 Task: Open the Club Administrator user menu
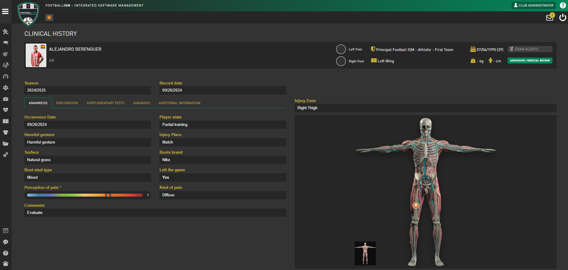tap(534, 5)
